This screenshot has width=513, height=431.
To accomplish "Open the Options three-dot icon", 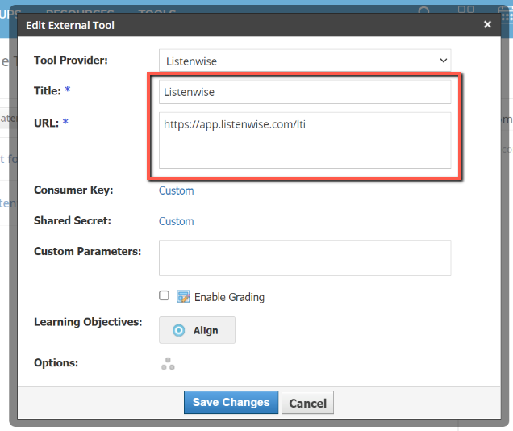I will pyautogui.click(x=168, y=363).
